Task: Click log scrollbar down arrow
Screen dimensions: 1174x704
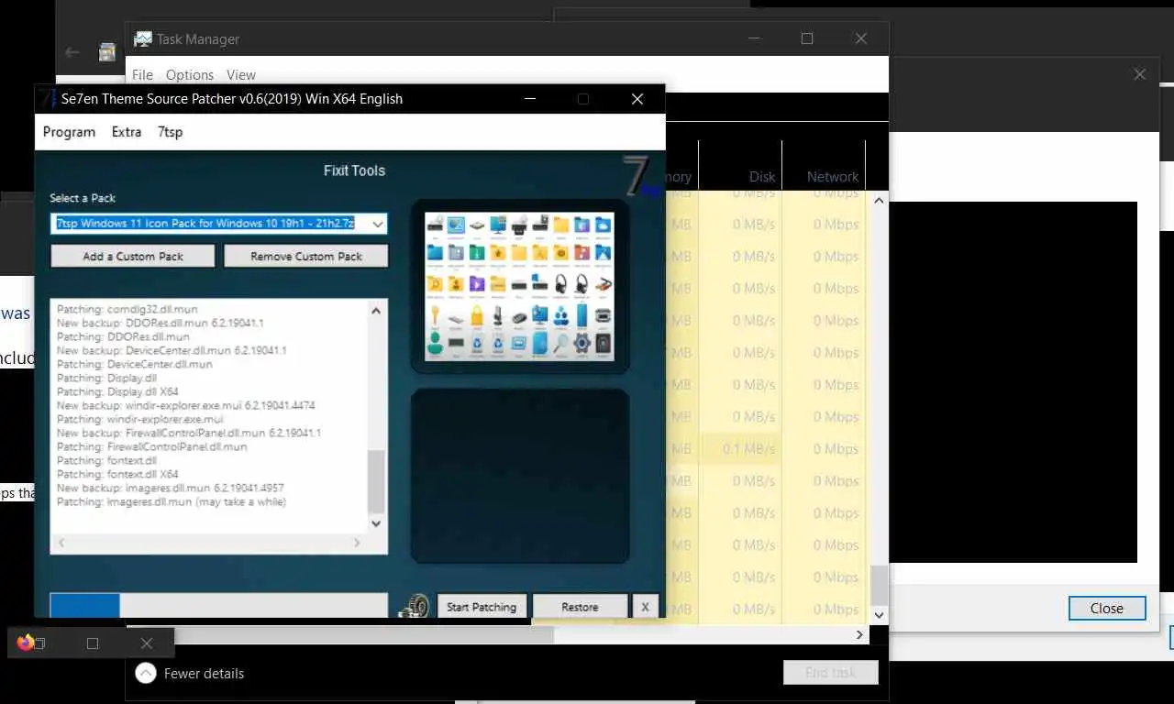Action: (376, 523)
